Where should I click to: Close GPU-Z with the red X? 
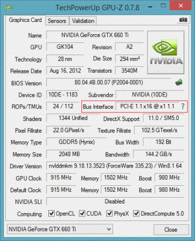(181, 6)
